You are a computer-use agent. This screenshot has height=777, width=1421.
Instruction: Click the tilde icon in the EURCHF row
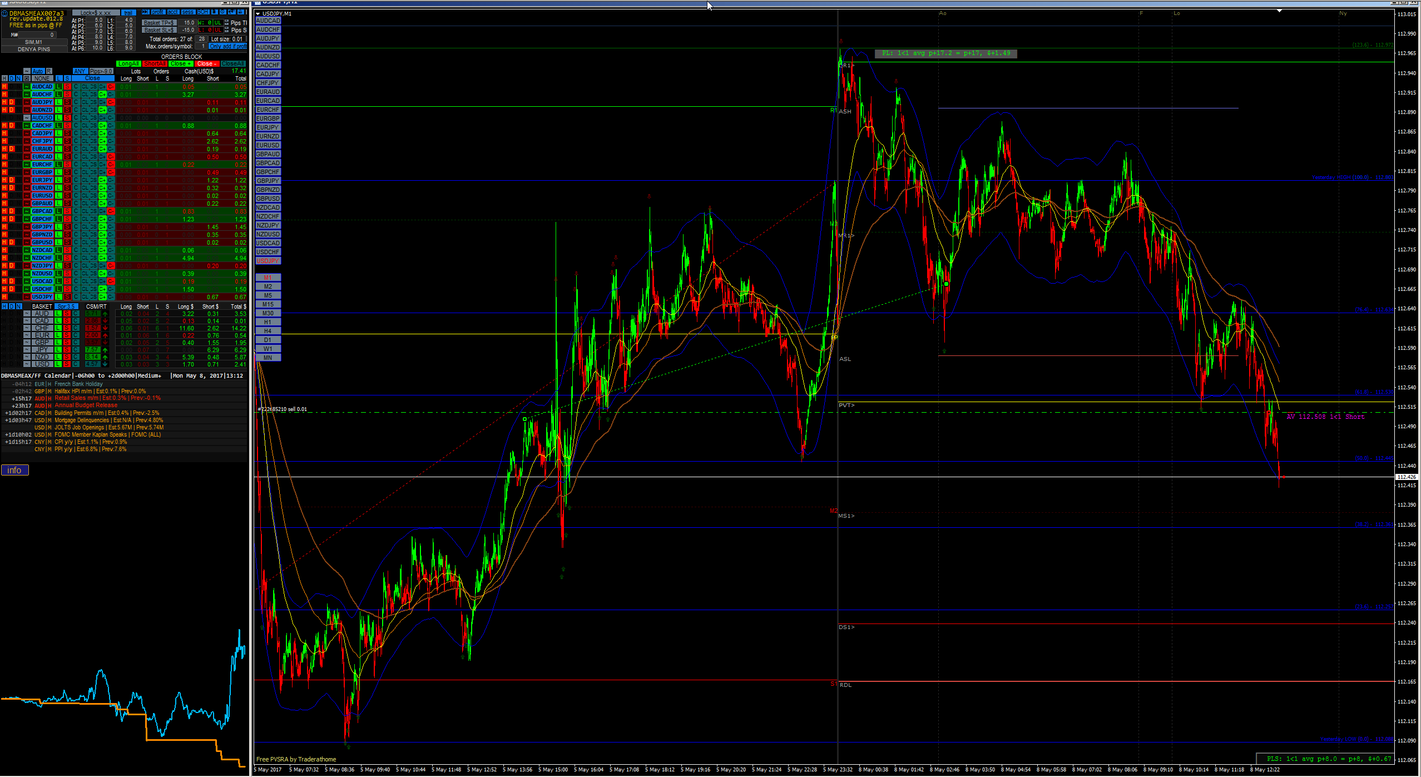tap(27, 165)
